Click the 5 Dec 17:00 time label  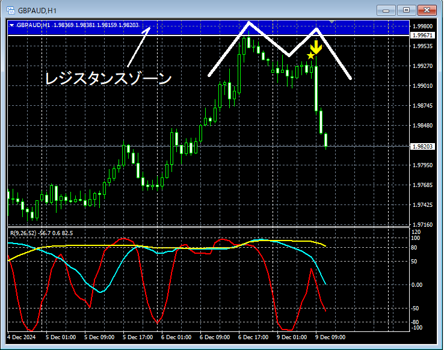[138, 337]
